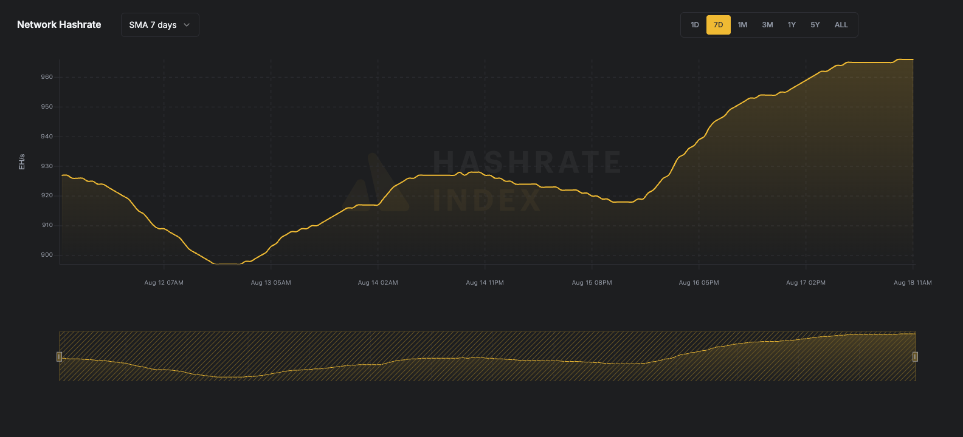Click the 900 y-axis label
The image size is (963, 437).
(x=47, y=255)
